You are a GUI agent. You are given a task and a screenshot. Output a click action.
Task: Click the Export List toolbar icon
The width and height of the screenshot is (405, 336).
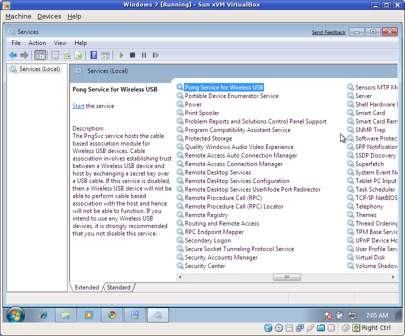pyautogui.click(x=78, y=55)
